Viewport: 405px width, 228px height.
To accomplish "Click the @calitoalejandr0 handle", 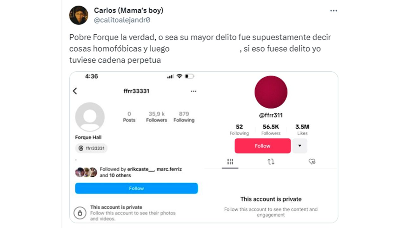I will [x=121, y=19].
